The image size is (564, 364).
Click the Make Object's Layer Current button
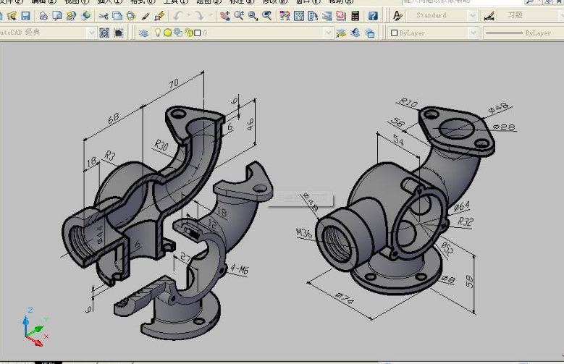pyautogui.click(x=341, y=33)
